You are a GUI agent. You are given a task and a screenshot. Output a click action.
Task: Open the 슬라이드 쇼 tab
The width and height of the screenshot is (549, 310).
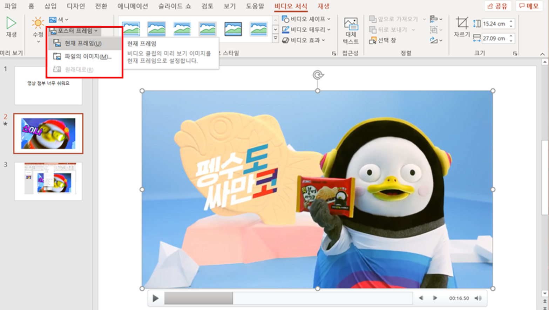(175, 6)
